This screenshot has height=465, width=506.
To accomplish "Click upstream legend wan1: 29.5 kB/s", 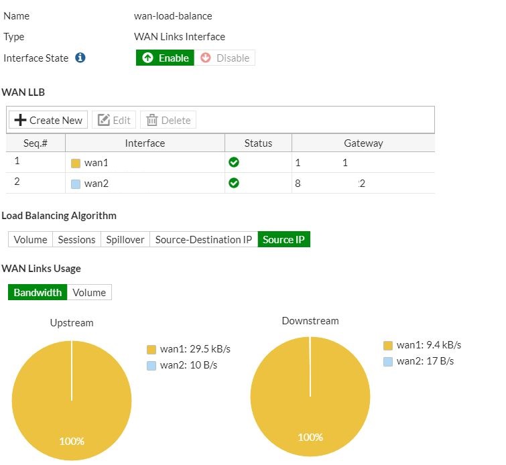I will (188, 349).
